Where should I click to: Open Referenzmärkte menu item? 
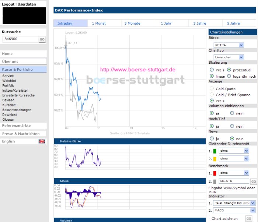point(23,126)
